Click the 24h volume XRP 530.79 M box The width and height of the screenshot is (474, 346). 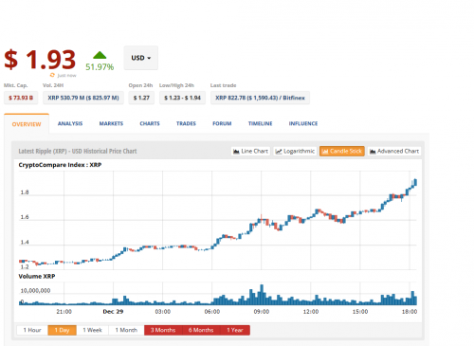point(83,98)
